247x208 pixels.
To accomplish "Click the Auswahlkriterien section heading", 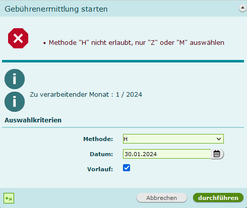I will (x=33, y=120).
